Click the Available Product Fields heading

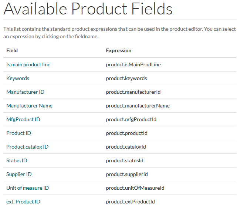[x=88, y=9]
